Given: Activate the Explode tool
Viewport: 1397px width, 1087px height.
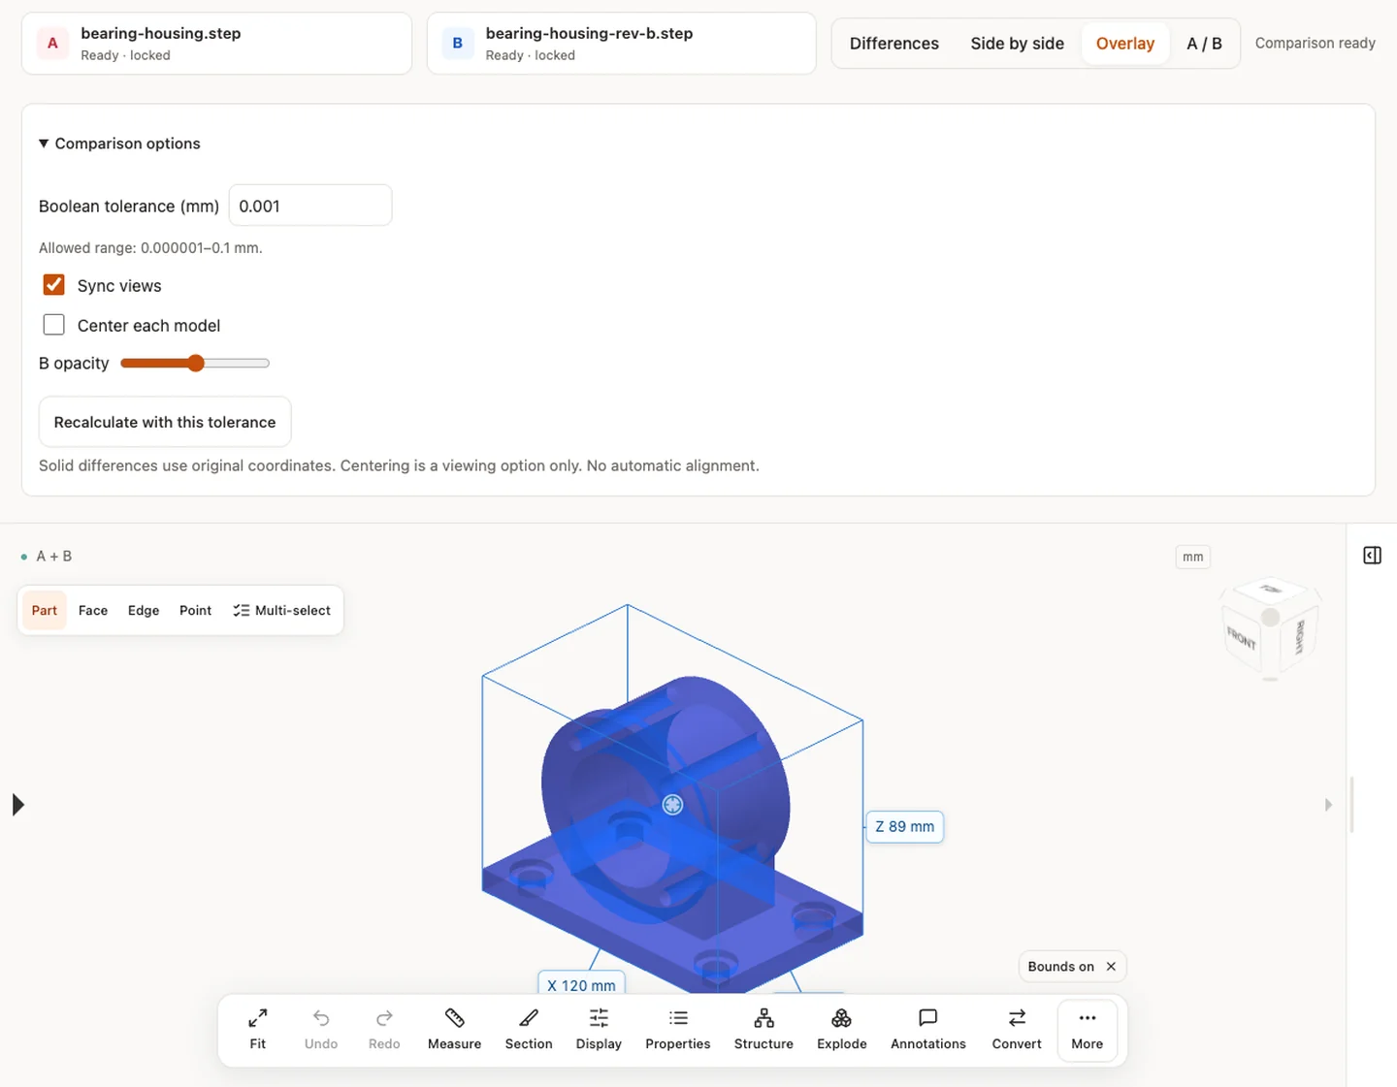Looking at the screenshot, I should (x=842, y=1029).
